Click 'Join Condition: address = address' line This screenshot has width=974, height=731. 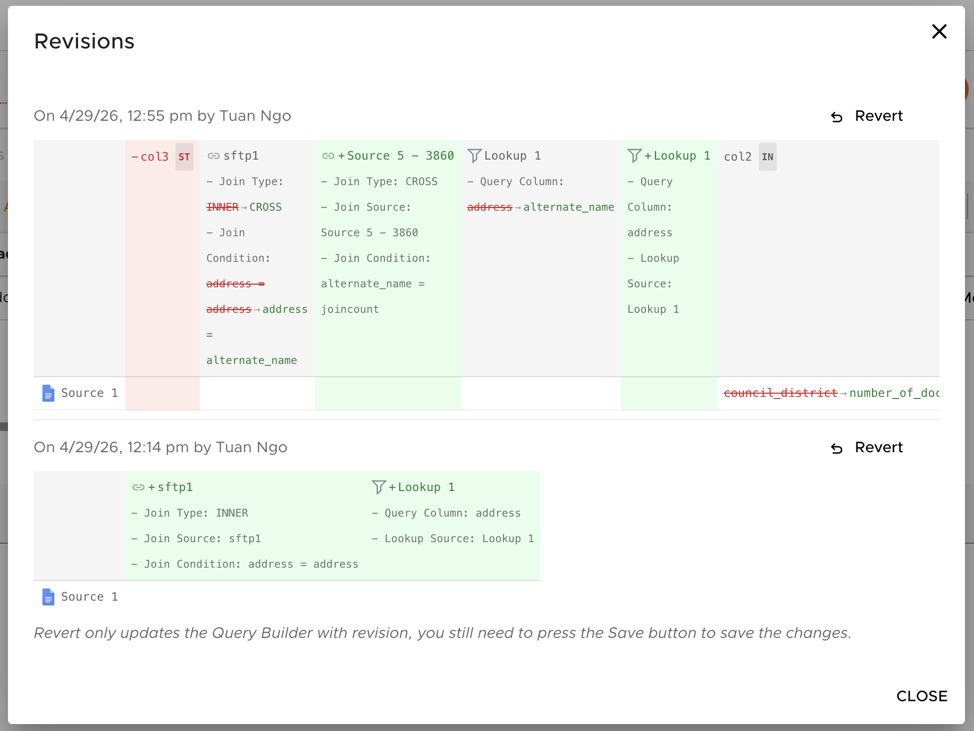[245, 564]
